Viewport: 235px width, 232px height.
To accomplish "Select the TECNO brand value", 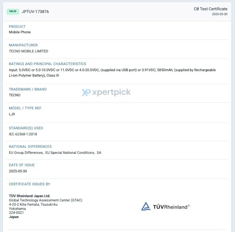I will (15, 95).
